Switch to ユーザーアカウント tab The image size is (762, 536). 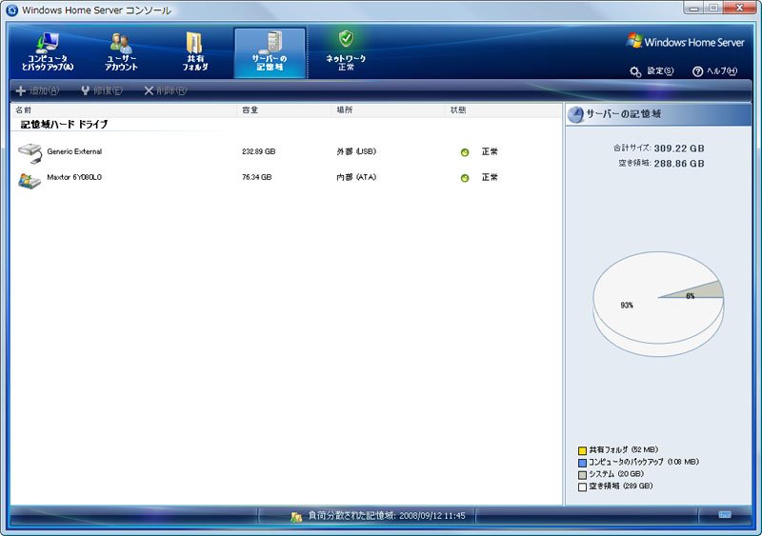121,52
